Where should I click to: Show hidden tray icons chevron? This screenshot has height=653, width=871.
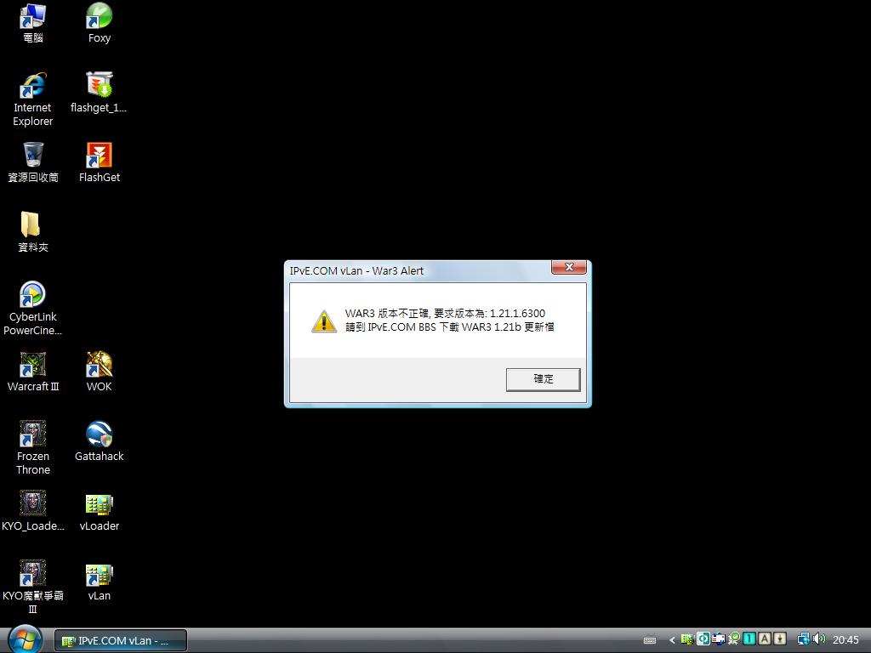(x=672, y=640)
